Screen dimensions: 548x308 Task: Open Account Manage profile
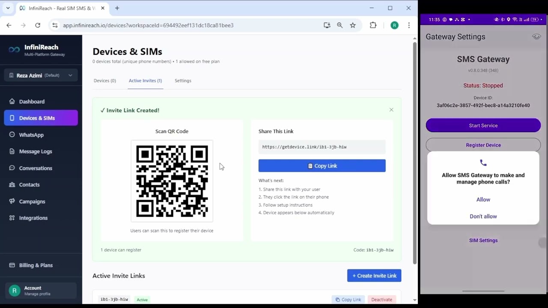point(41,290)
